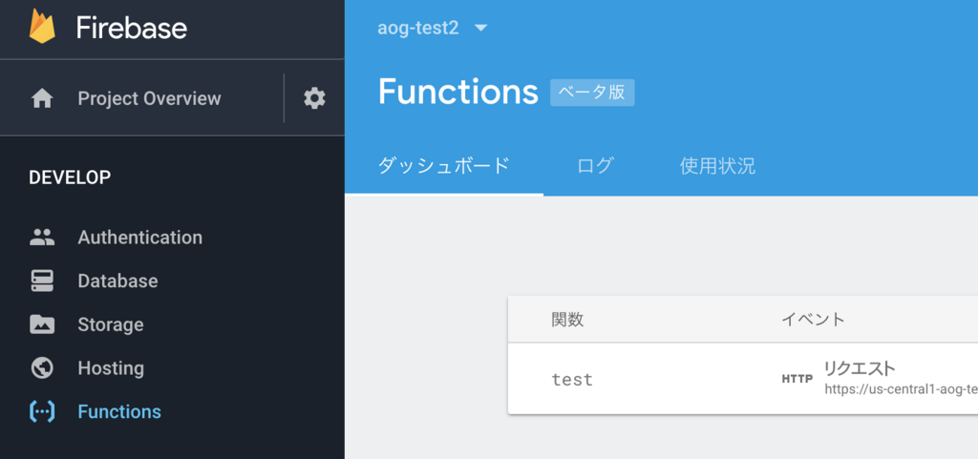Open Project Overview link
Viewport: 978px width, 459px height.
[x=149, y=98]
